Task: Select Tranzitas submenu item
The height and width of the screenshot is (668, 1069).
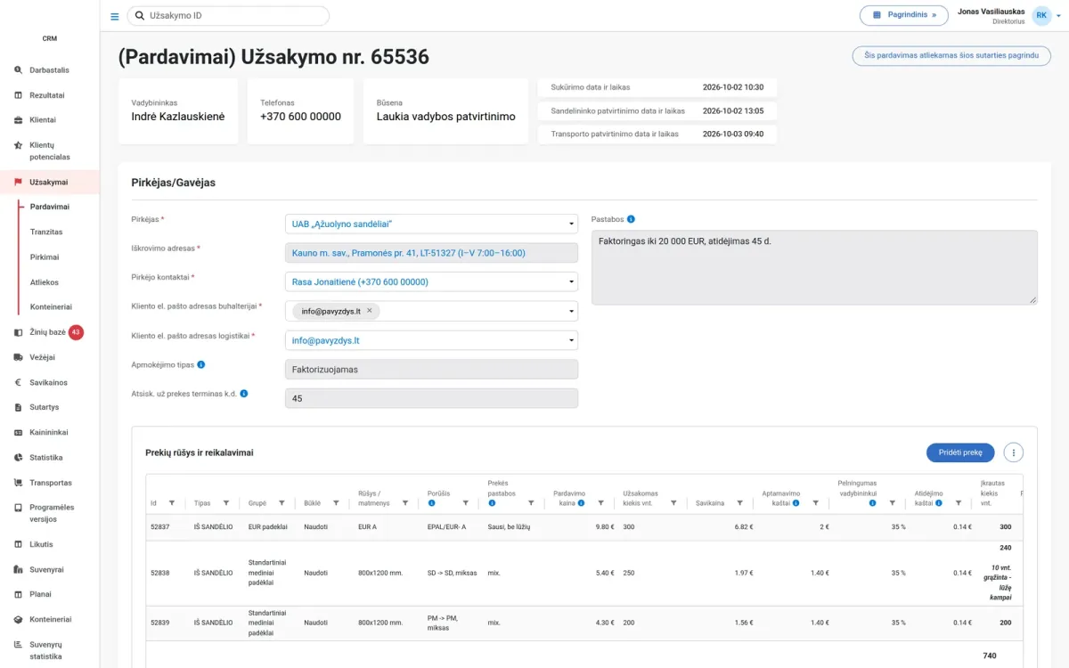Action: pyautogui.click(x=46, y=232)
